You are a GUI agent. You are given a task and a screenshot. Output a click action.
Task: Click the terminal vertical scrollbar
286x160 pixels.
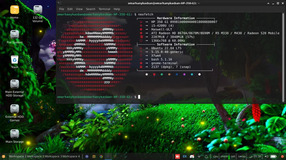pos(283,57)
